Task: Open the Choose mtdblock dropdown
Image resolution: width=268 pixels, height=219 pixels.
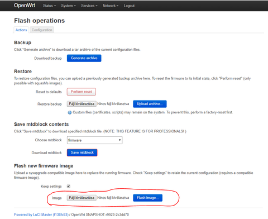Action: click(94, 140)
